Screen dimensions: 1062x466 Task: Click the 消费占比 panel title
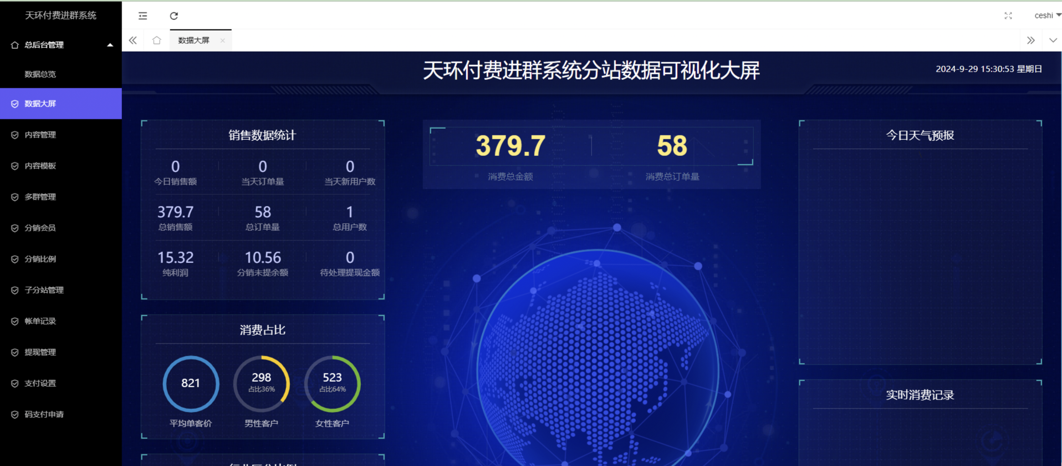262,330
